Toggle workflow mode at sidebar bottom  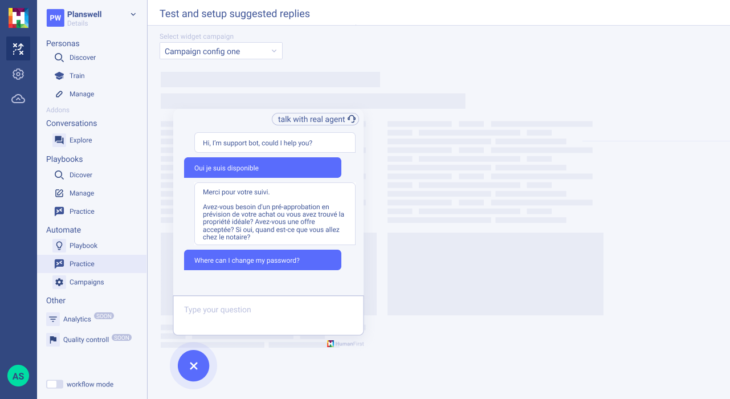tap(54, 384)
